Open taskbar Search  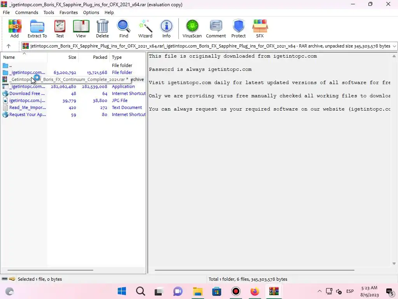(x=140, y=291)
